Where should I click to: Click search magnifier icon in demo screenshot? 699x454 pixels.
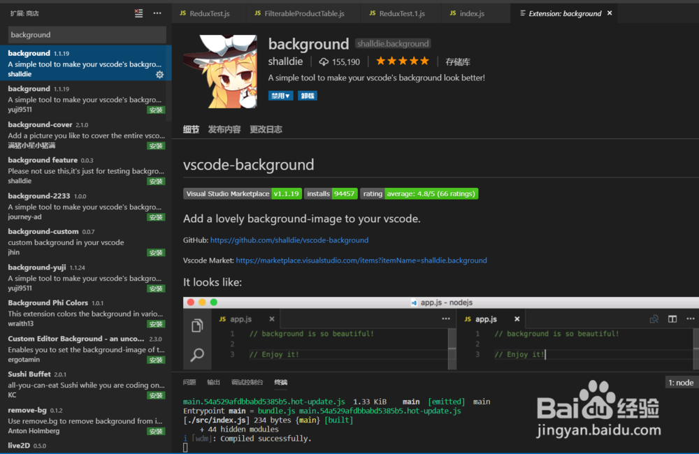[197, 355]
